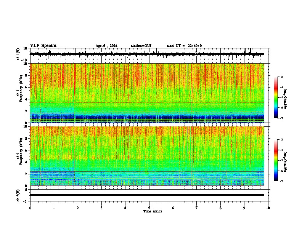Click the "start UT = 22:40:0" text
302x233 pixels.
(184, 46)
